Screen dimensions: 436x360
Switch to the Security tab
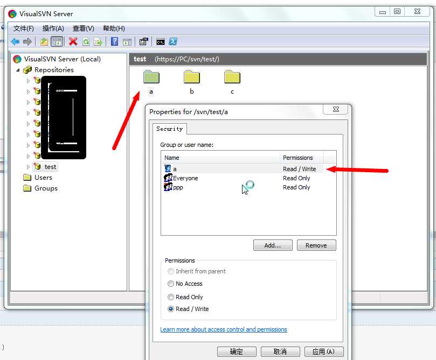169,129
